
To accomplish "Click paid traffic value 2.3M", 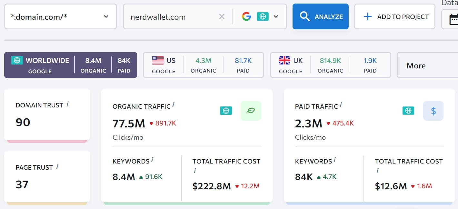I will (x=309, y=124).
